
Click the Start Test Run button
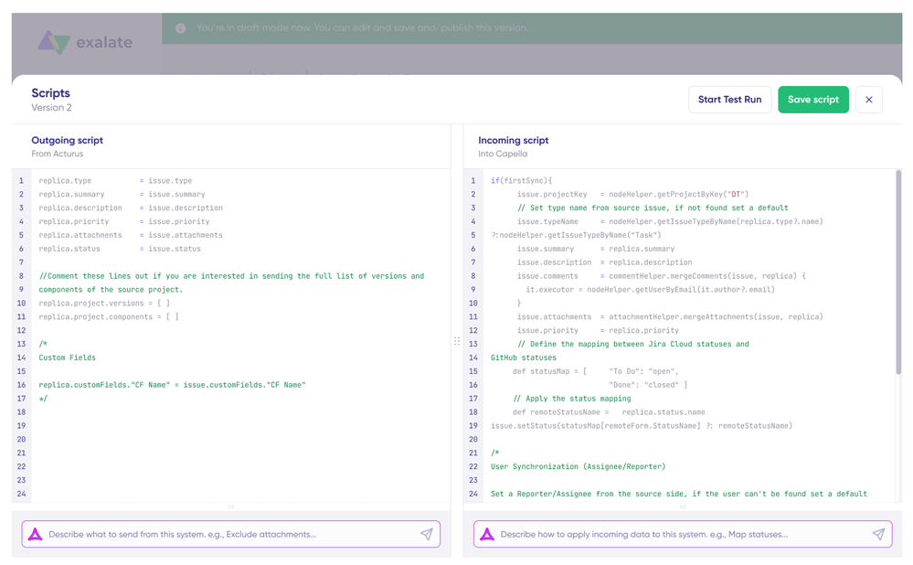729,100
